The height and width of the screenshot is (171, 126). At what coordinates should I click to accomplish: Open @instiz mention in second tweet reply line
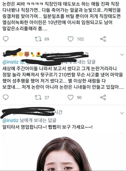click(10, 62)
